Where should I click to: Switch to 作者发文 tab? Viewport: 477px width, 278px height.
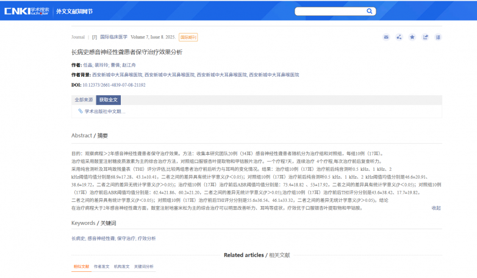[101, 266]
